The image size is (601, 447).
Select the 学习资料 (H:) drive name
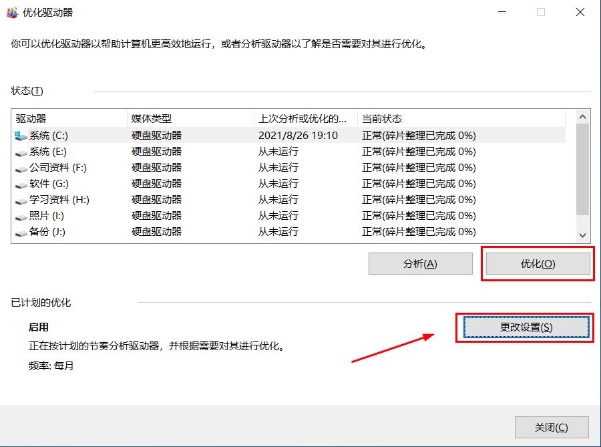pos(59,200)
